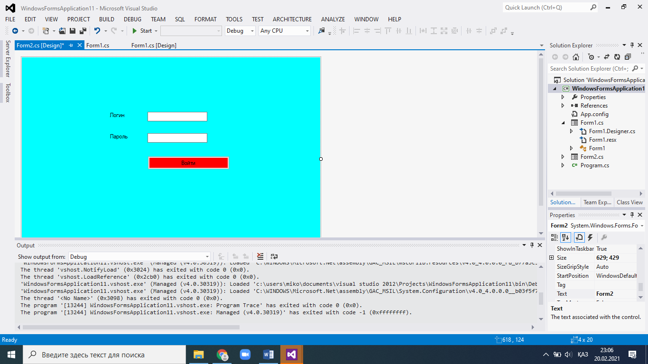648x364 pixels.
Task: Click the Output panel horizontal scrollbar
Action: [131, 327]
